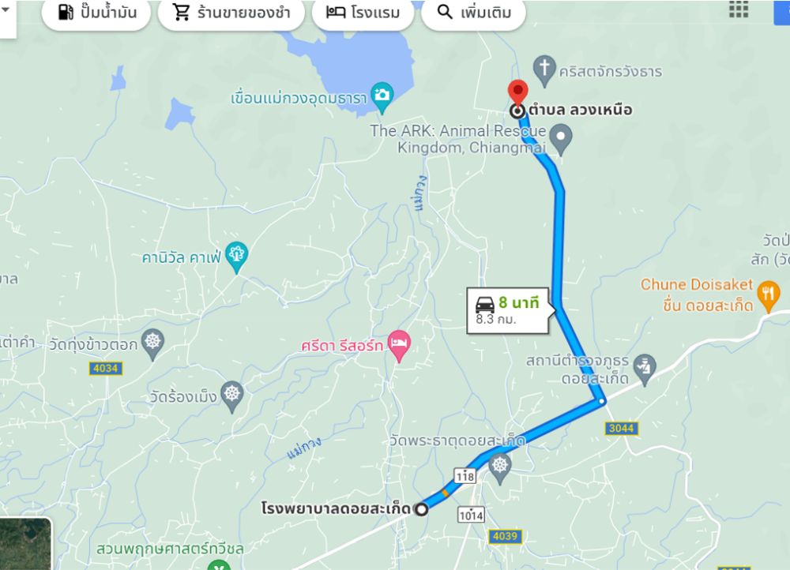
Task: Click the วัดร้องเม็ง temple marker
Action: [x=231, y=396]
